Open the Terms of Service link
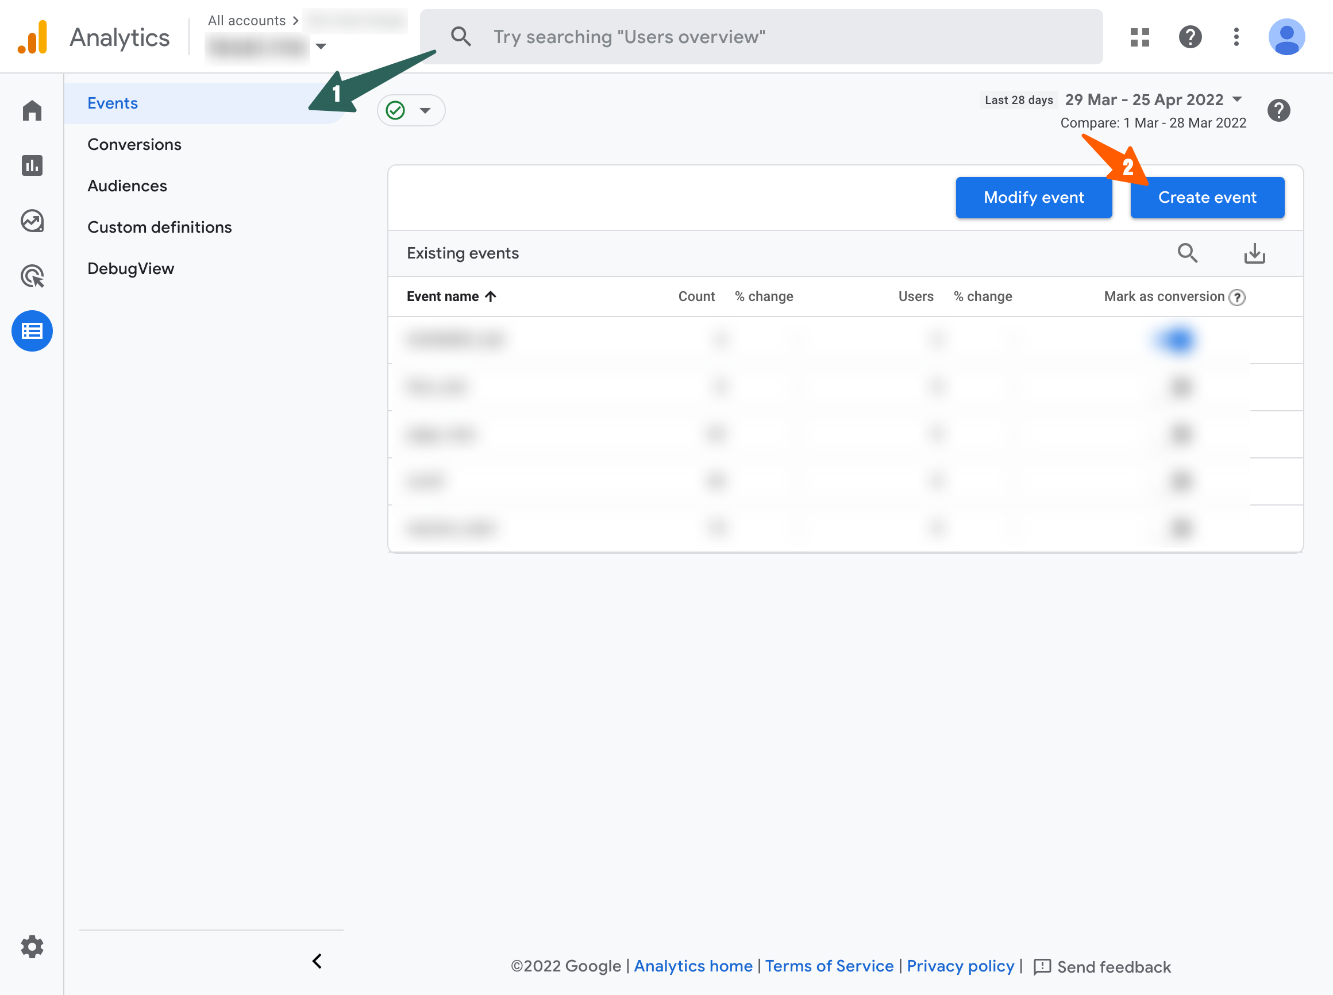 (x=829, y=966)
